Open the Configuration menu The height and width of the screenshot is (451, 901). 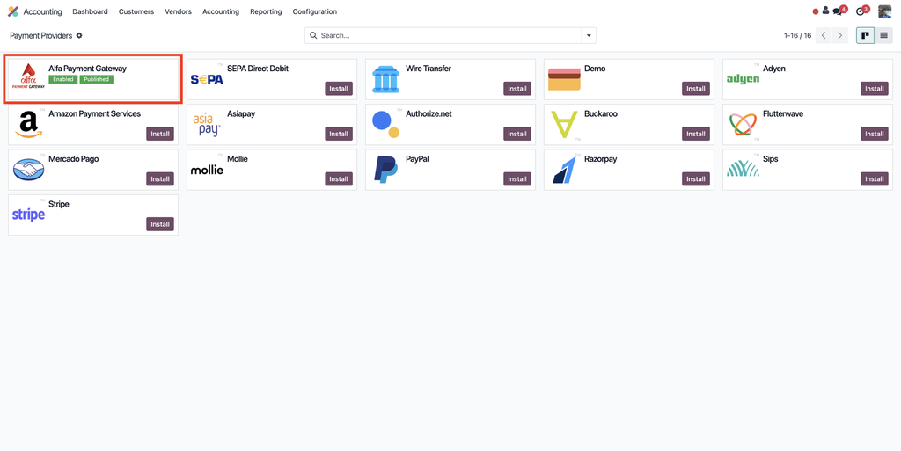[x=315, y=11]
